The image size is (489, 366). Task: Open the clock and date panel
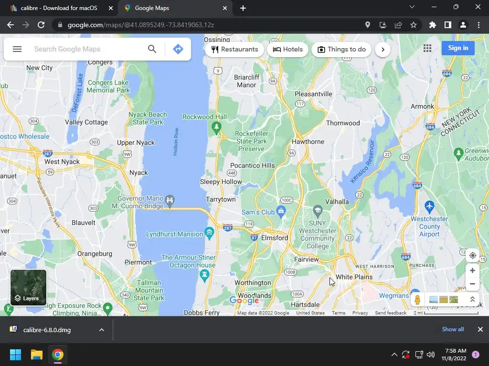[x=454, y=355]
